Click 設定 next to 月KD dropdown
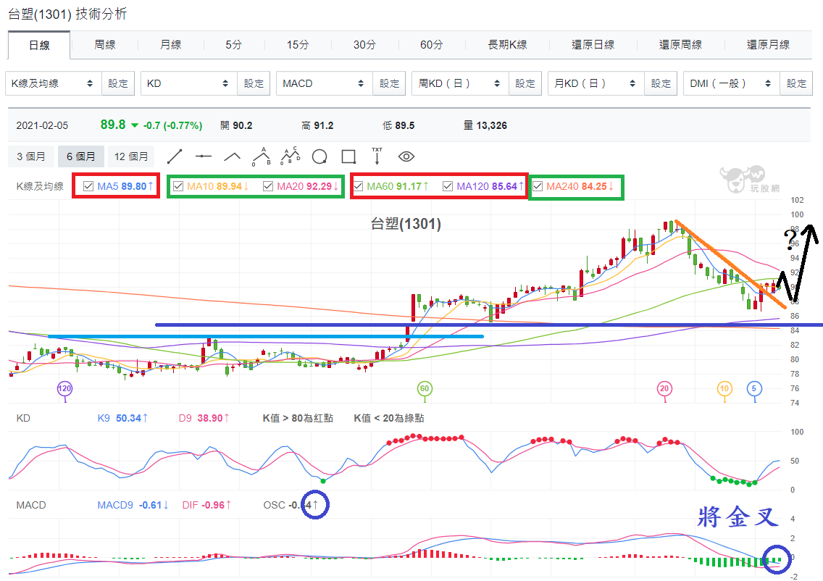This screenshot has height=581, width=823. 661,83
